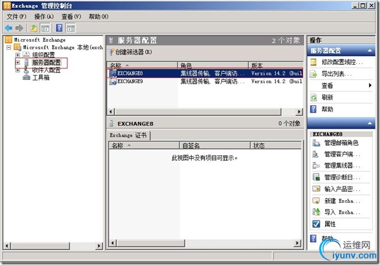The width and height of the screenshot is (380, 265).
Task: Click 导出列表 action link
Action: (336, 74)
